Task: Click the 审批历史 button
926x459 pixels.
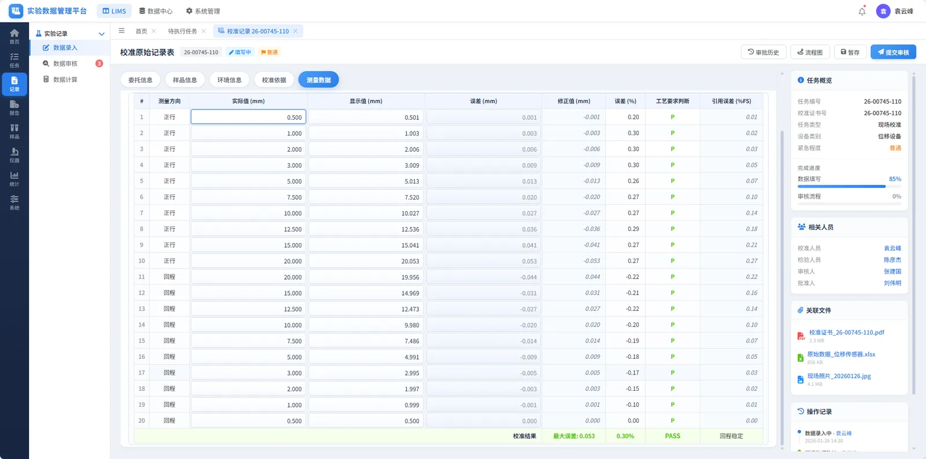Action: 763,52
